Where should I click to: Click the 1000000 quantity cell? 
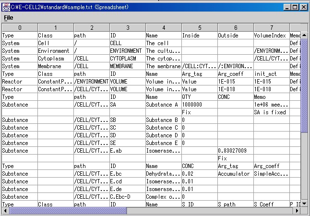coord(199,105)
